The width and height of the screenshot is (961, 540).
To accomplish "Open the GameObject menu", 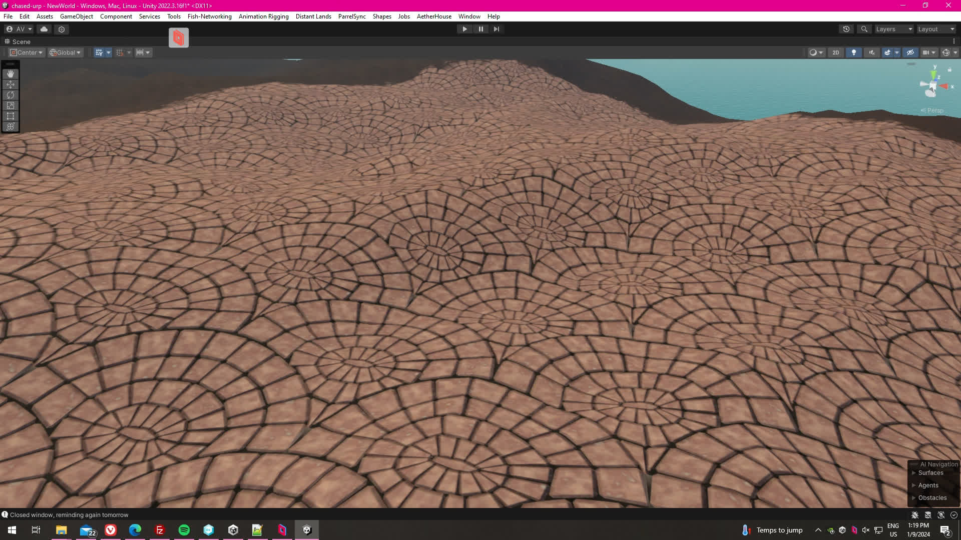I will tap(76, 16).
